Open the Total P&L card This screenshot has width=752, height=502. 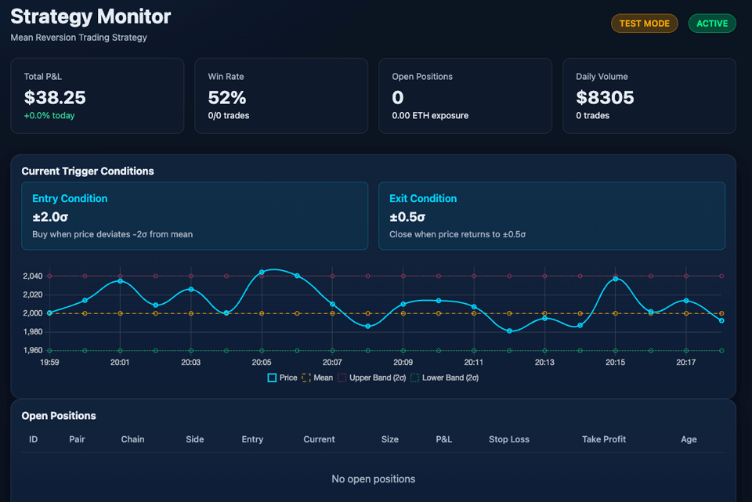coord(97,96)
